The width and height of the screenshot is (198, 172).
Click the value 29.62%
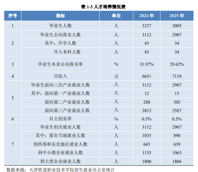[x=177, y=64]
